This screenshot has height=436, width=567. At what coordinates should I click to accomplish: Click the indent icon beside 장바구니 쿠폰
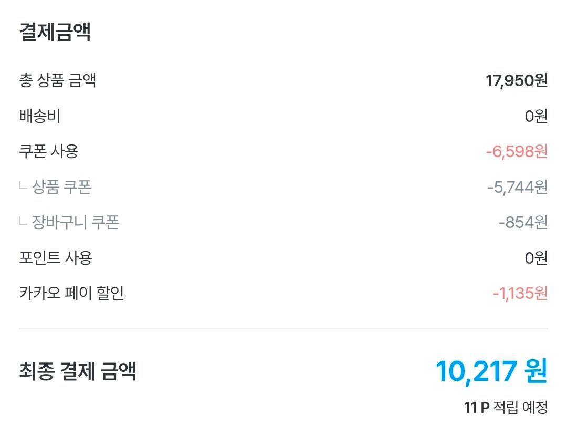pos(23,222)
